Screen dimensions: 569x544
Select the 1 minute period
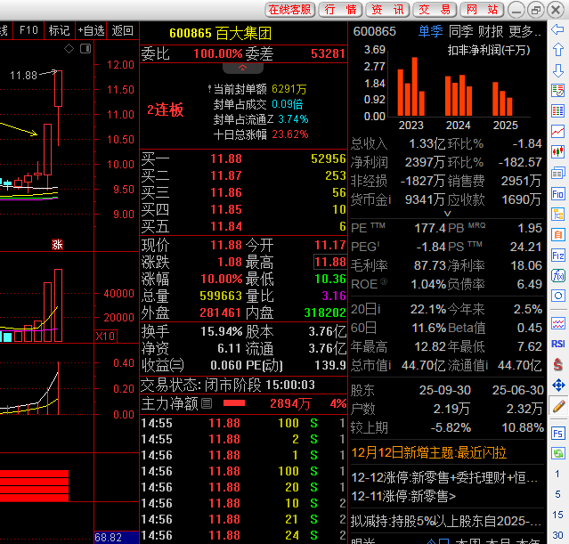pos(557,474)
